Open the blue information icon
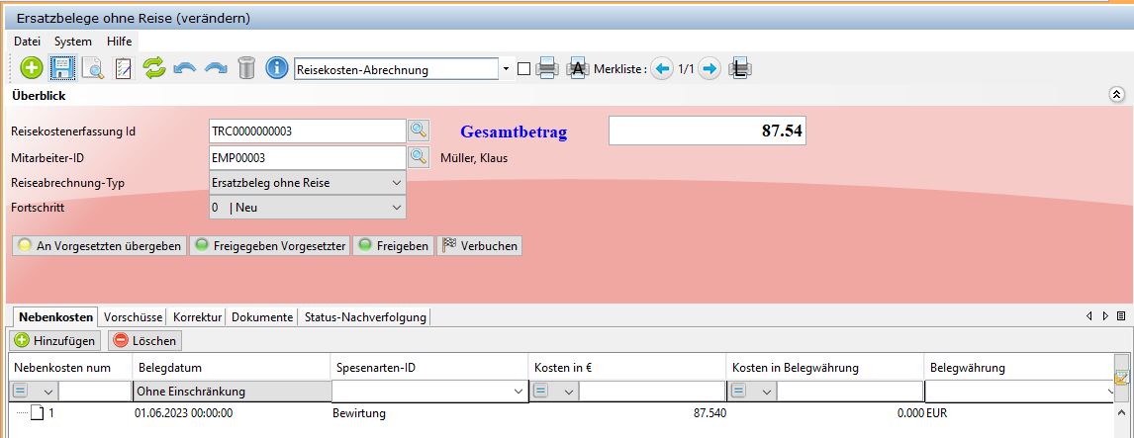 tap(277, 69)
